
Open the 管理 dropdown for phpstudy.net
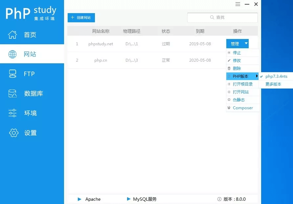click(x=237, y=43)
